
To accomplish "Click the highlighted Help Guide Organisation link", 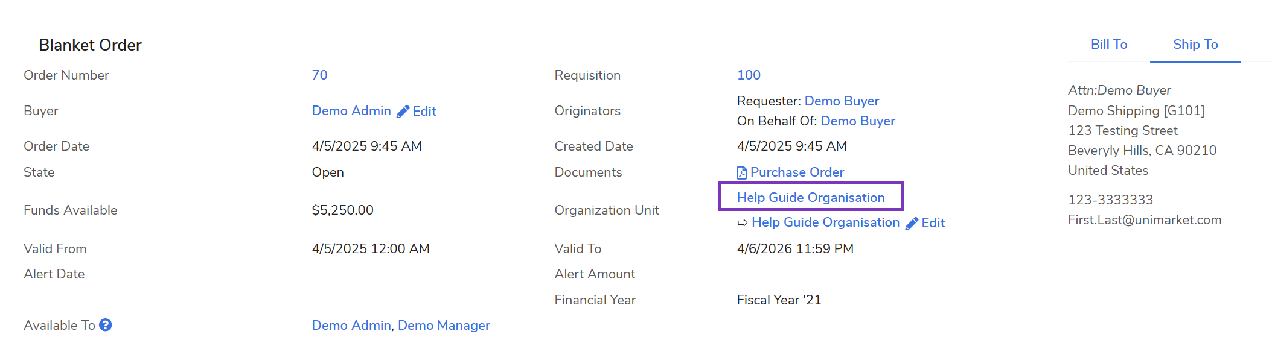I will 810,198.
